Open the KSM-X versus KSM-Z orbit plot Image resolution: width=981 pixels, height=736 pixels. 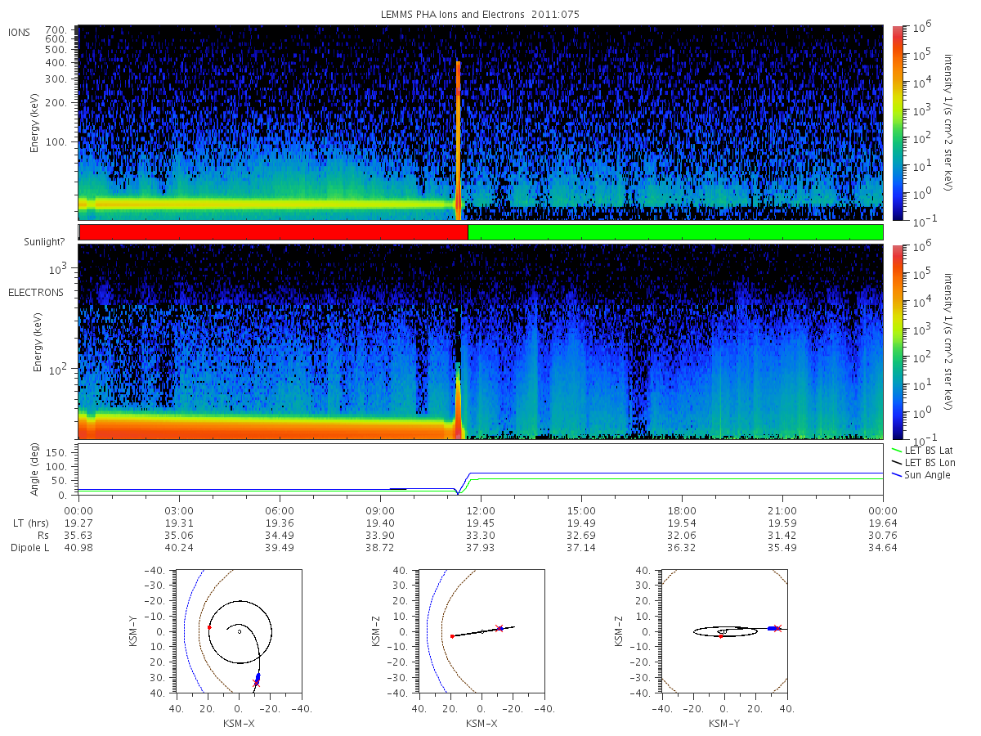482,631
